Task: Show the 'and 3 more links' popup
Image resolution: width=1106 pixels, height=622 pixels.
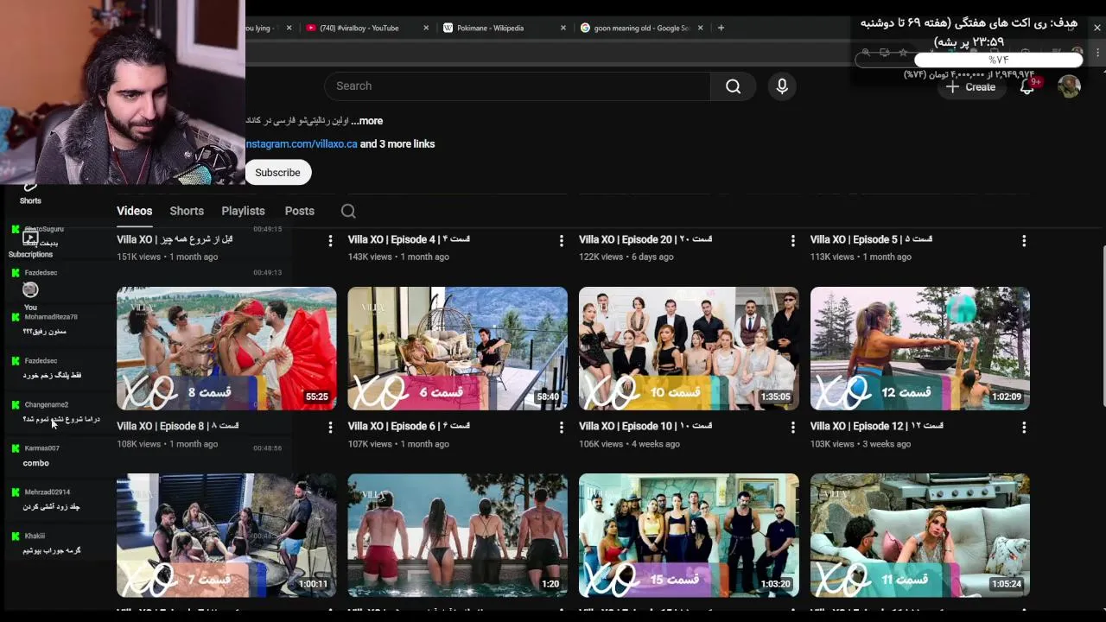Action: point(397,144)
